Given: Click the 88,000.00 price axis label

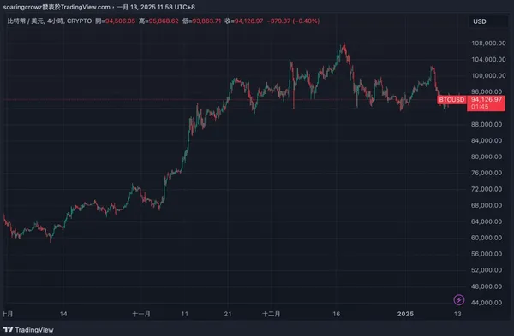Looking at the screenshot, I should [487, 124].
